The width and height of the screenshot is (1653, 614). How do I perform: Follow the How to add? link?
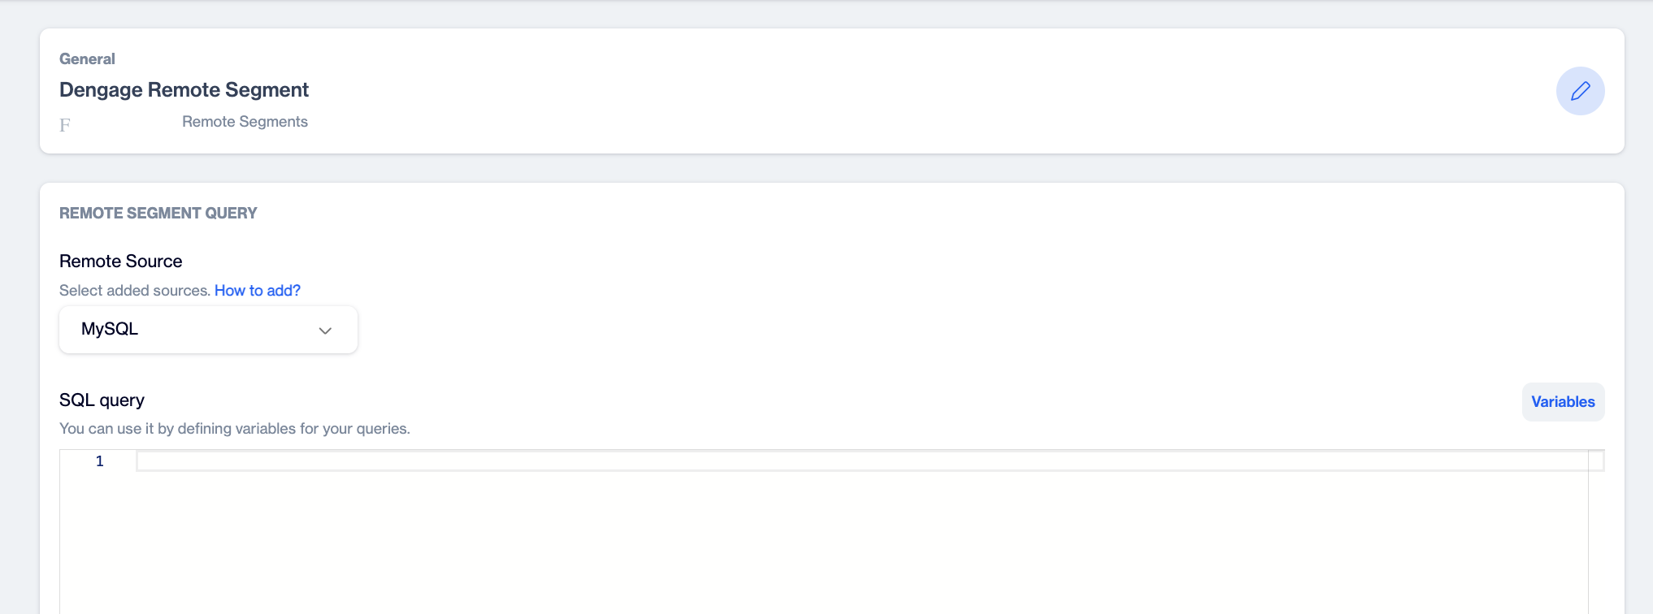pyautogui.click(x=258, y=291)
